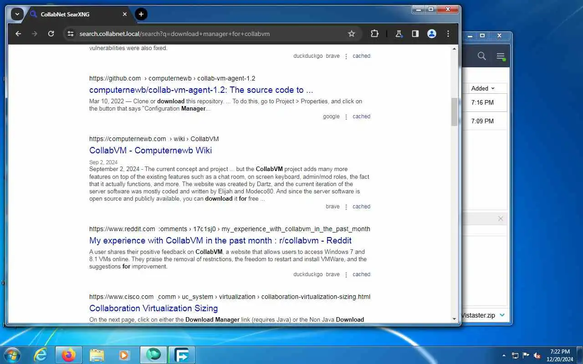Sort by the Added column header
The height and width of the screenshot is (364, 583).
pyautogui.click(x=483, y=88)
